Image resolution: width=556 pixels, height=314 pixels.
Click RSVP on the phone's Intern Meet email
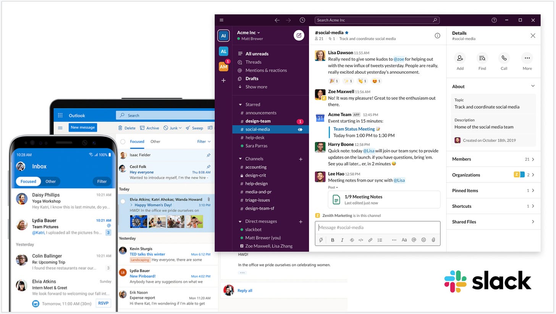[103, 303]
